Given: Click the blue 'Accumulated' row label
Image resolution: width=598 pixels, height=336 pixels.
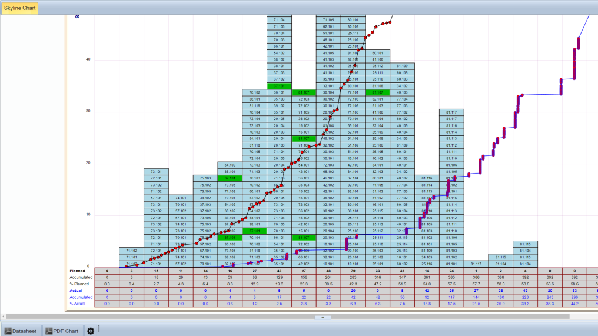Looking at the screenshot, I should [x=81, y=297].
